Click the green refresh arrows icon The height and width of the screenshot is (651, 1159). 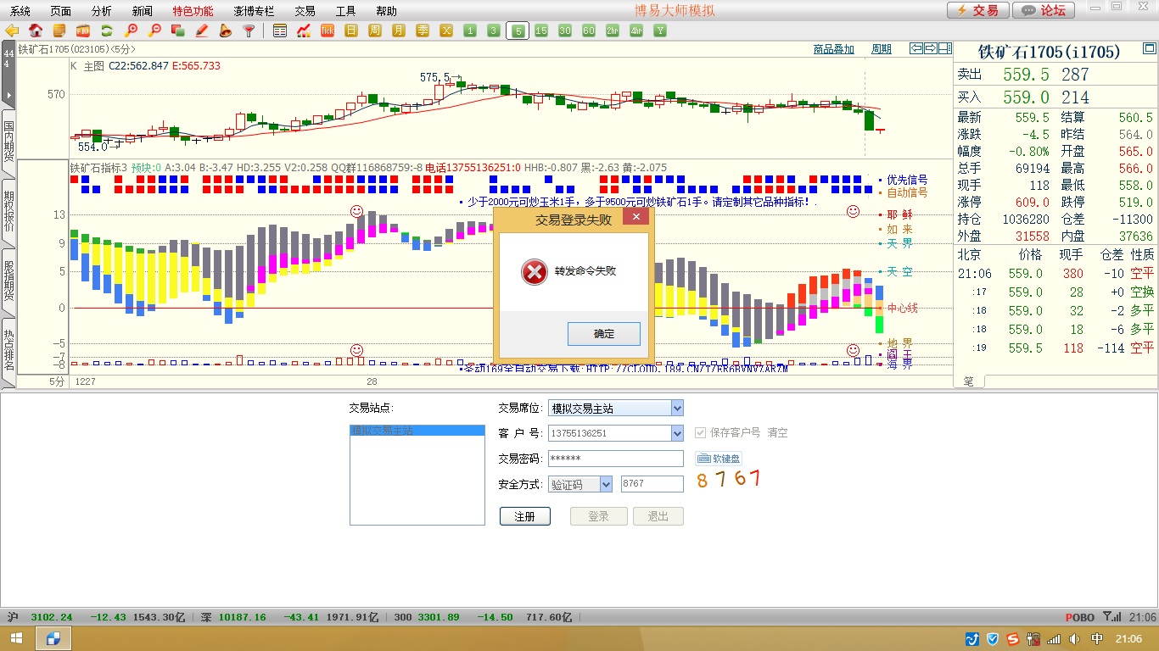coord(107,31)
